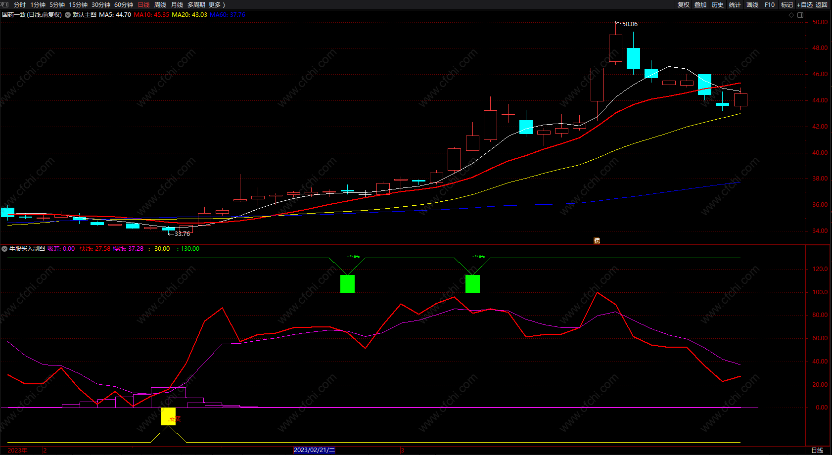Open the 牛股买入副图 indicator dropdown
This screenshot has width=832, height=455.
tap(4, 249)
